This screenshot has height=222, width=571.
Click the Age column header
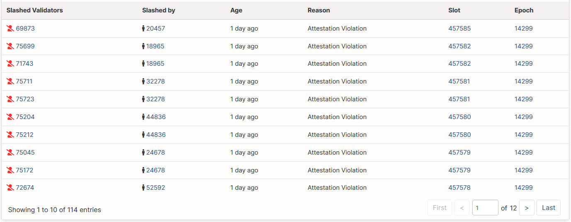pos(236,10)
